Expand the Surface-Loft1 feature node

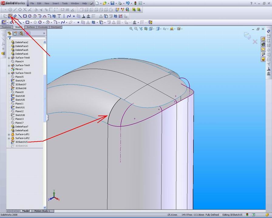click(8, 134)
